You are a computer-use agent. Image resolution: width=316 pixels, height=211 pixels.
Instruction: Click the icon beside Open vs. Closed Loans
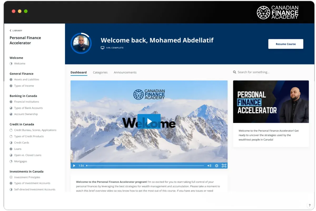[11, 155]
